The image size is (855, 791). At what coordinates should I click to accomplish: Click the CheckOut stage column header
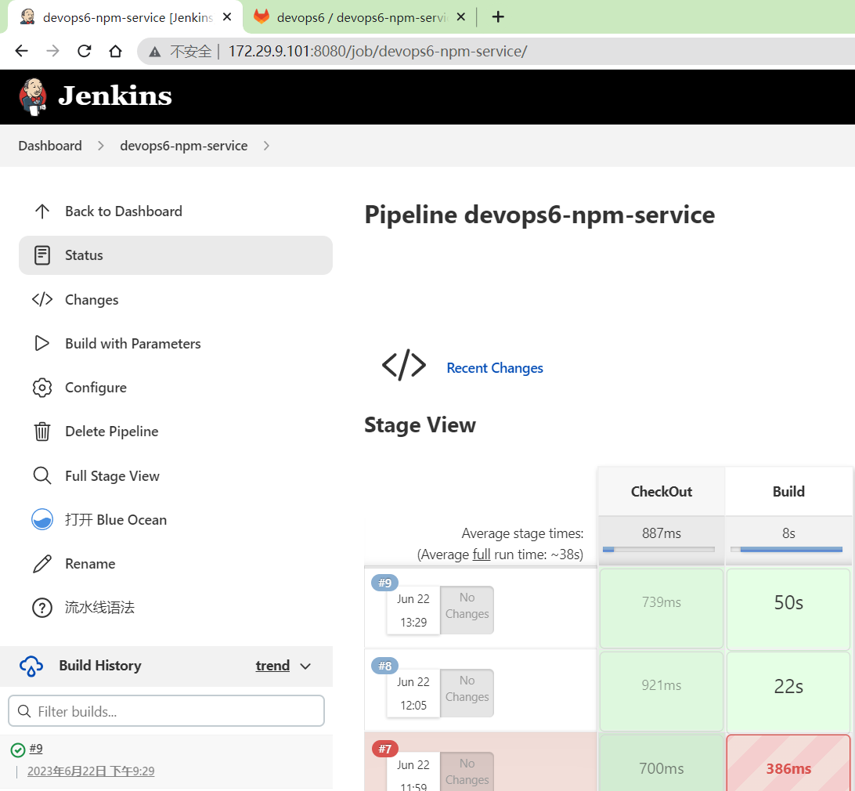pos(662,492)
